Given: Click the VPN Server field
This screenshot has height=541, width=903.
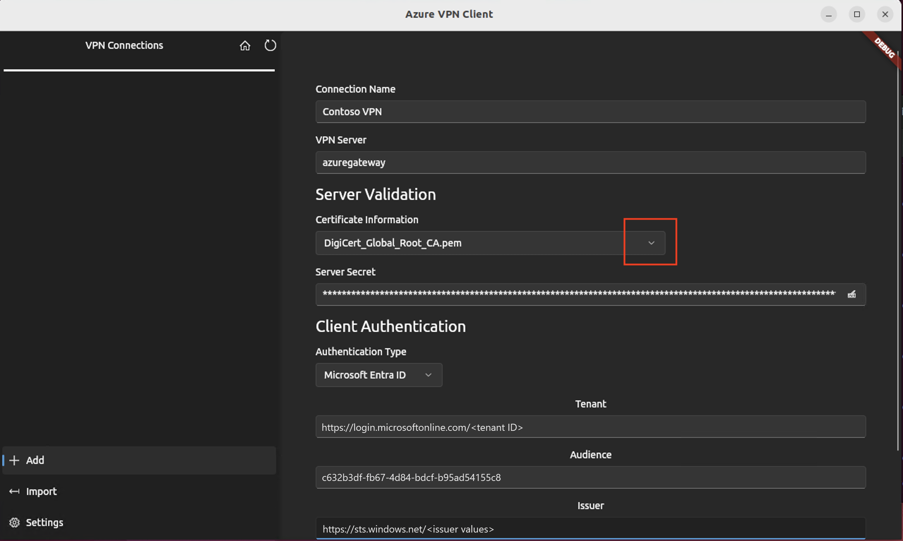Looking at the screenshot, I should pyautogui.click(x=590, y=162).
